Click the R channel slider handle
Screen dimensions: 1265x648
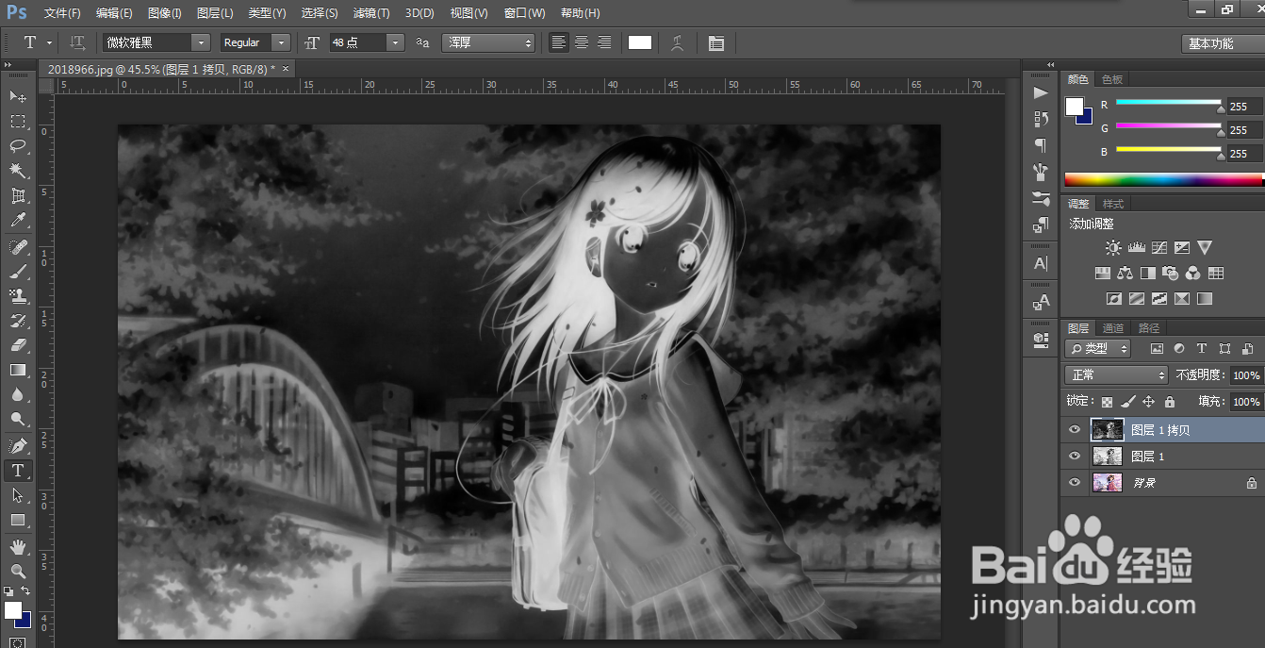pos(1221,108)
